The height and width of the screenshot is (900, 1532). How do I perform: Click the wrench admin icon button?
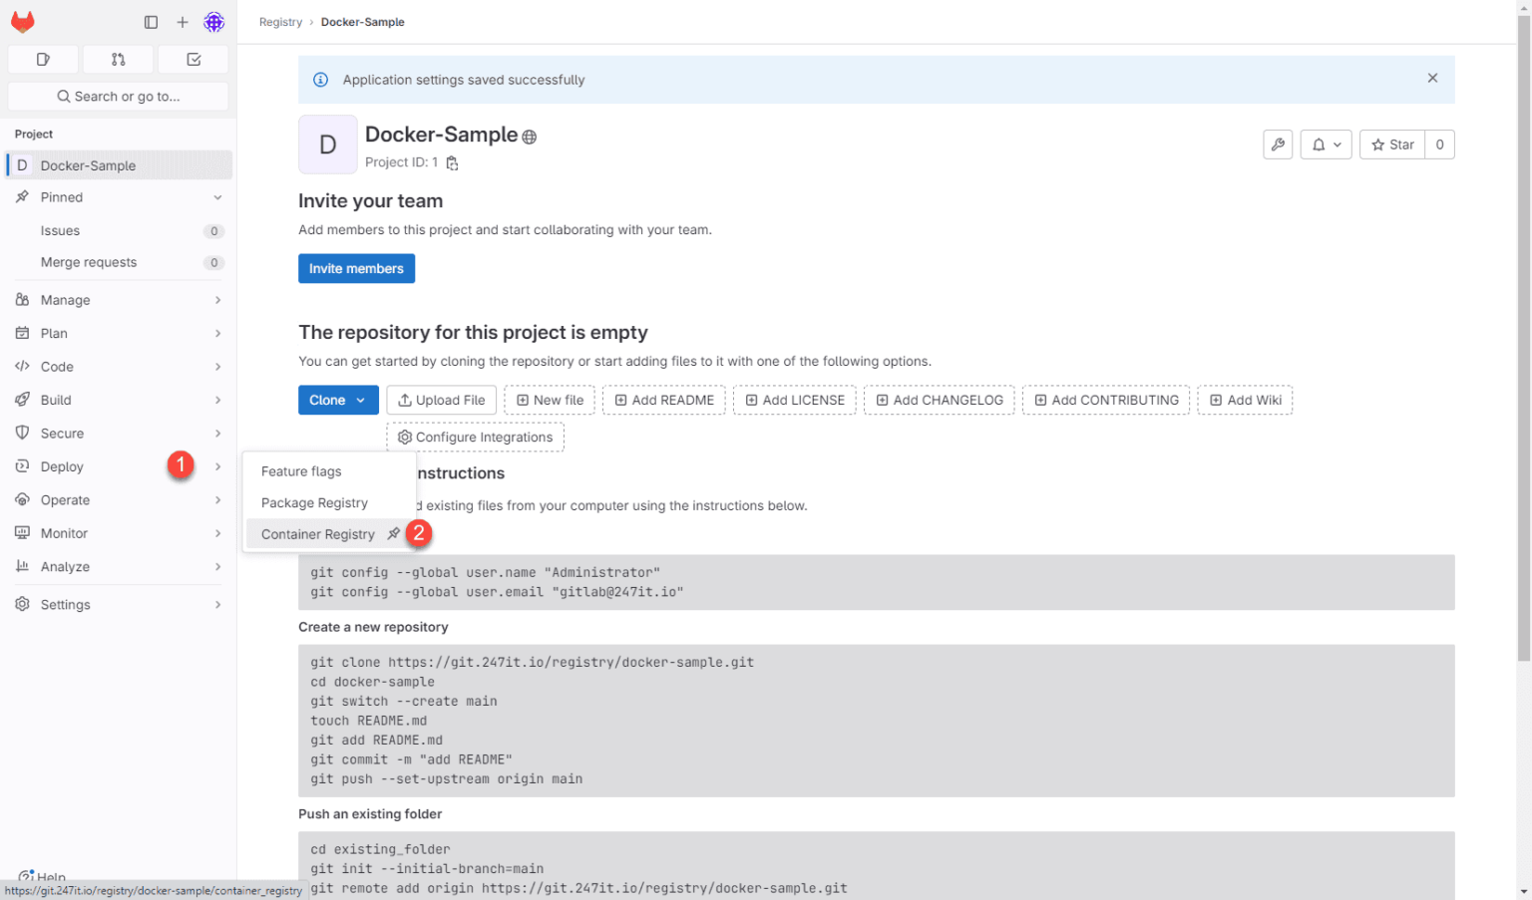click(x=1278, y=145)
